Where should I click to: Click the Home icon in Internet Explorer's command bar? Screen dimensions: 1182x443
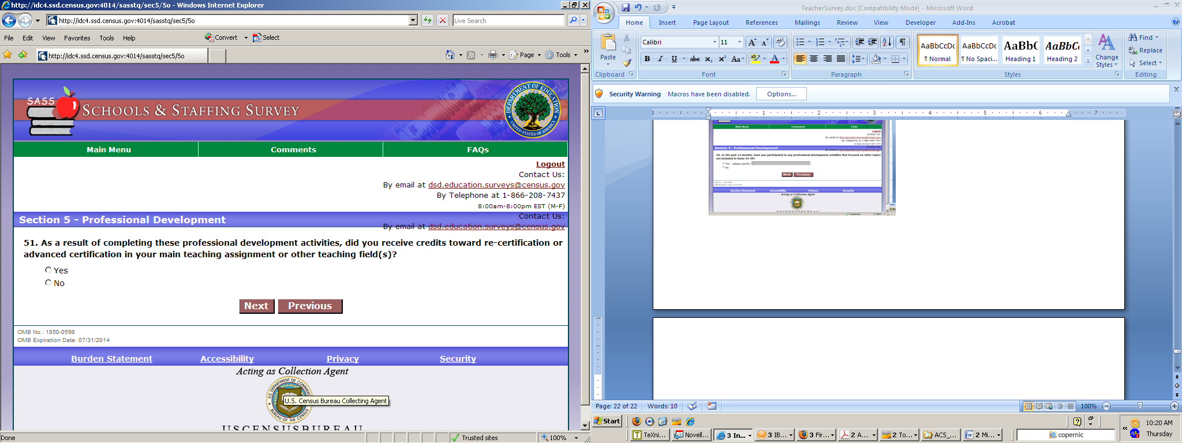point(450,55)
